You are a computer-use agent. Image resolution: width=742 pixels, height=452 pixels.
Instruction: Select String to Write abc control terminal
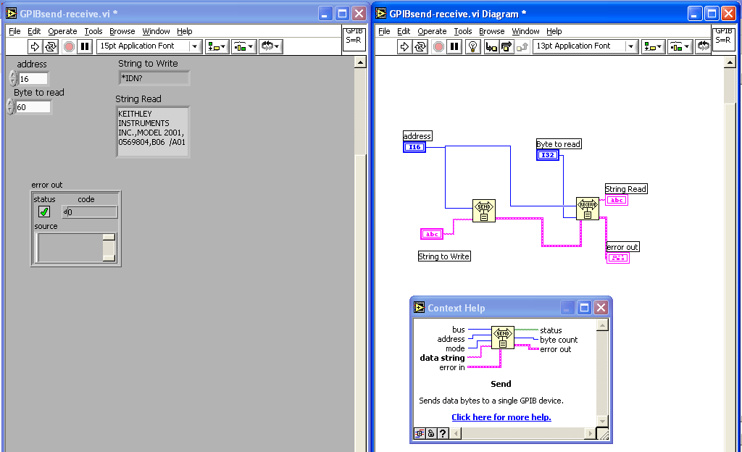[x=432, y=234]
